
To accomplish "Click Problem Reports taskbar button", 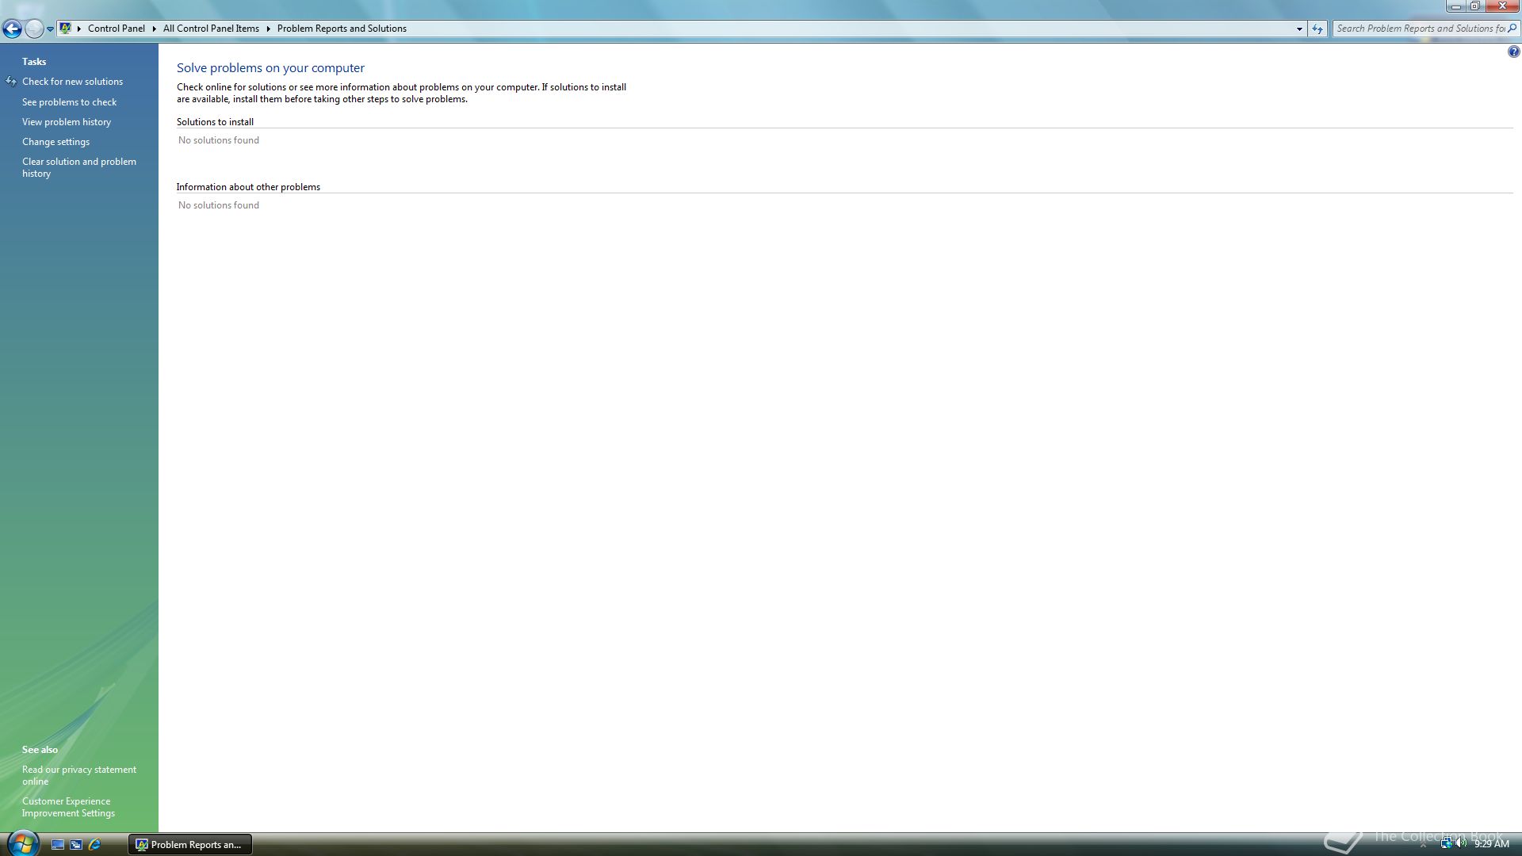I will pyautogui.click(x=190, y=845).
